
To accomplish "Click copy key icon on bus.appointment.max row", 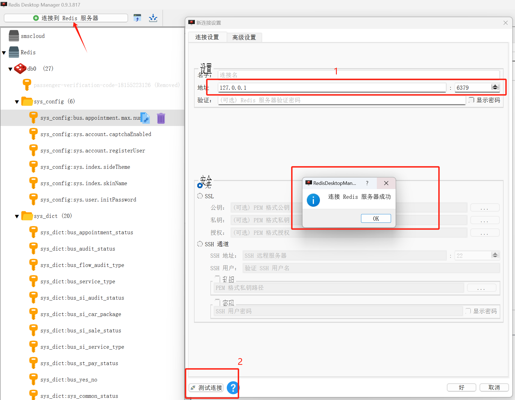I will (x=145, y=118).
